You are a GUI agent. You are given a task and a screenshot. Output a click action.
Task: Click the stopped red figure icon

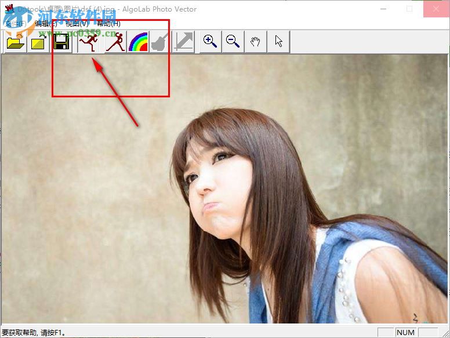click(115, 42)
